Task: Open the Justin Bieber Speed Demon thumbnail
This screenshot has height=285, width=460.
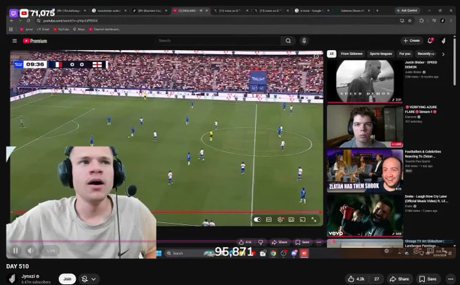Action: pyautogui.click(x=365, y=81)
